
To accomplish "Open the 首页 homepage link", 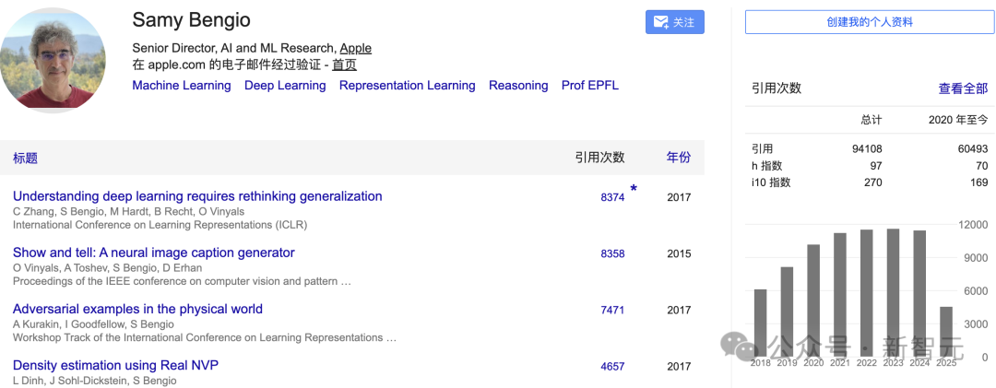I will 344,65.
